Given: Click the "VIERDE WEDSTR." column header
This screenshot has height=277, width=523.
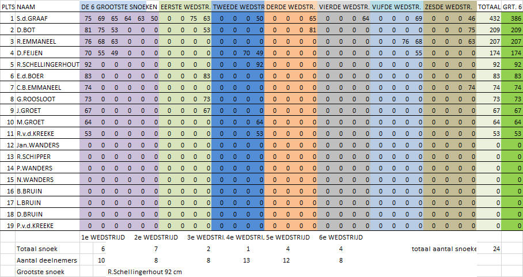Looking at the screenshot, I should coord(344,7).
